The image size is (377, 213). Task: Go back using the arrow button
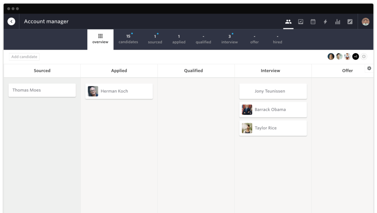pos(11,22)
